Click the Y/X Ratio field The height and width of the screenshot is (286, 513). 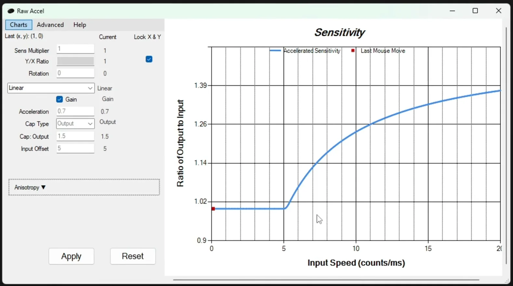[x=75, y=61]
